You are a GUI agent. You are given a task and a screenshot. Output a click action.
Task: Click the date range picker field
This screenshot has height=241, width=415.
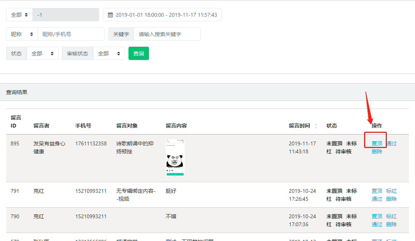pyautogui.click(x=166, y=15)
